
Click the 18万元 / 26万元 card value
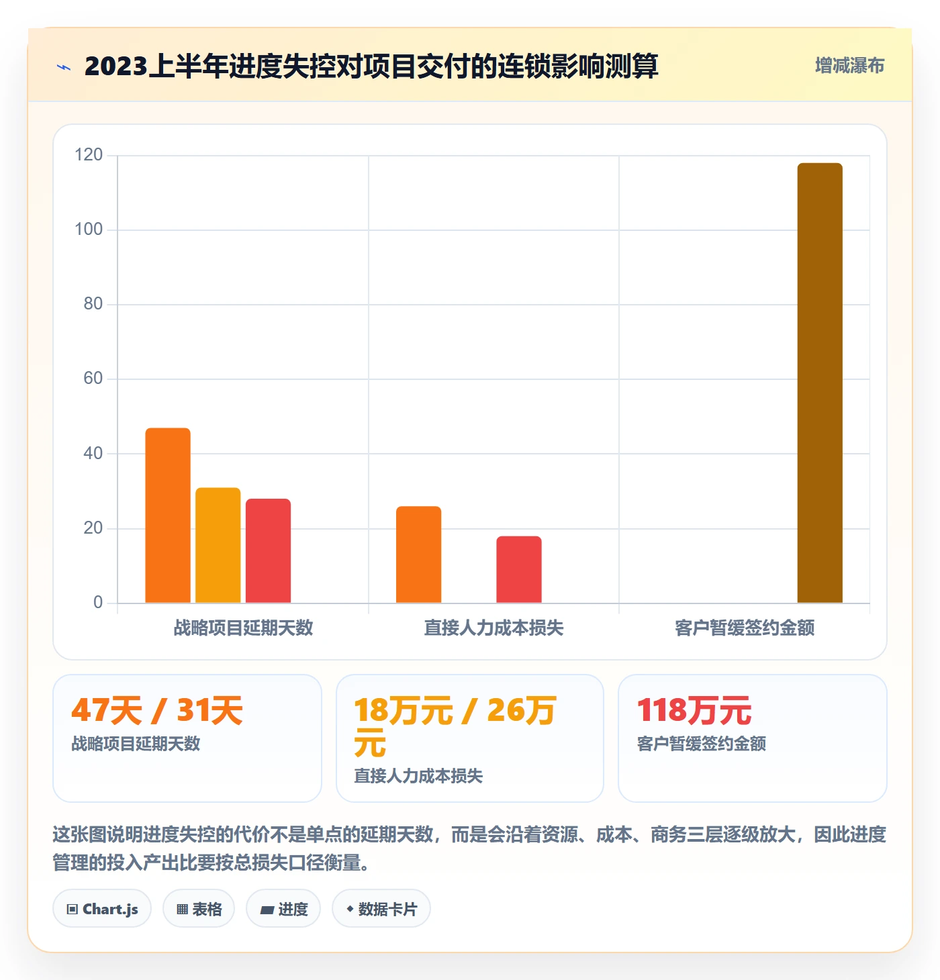455,727
